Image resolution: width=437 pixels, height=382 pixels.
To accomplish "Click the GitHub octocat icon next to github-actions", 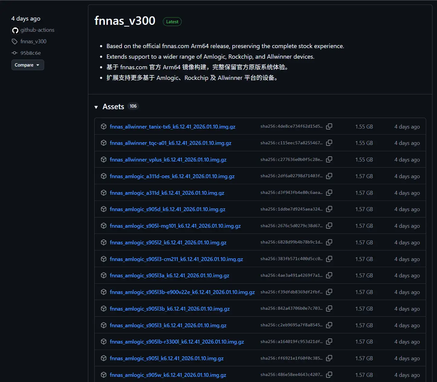I will (x=15, y=30).
